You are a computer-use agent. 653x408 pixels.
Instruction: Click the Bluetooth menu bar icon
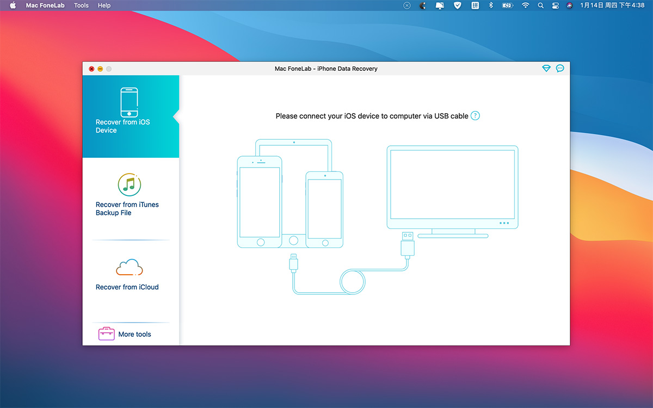click(490, 5)
